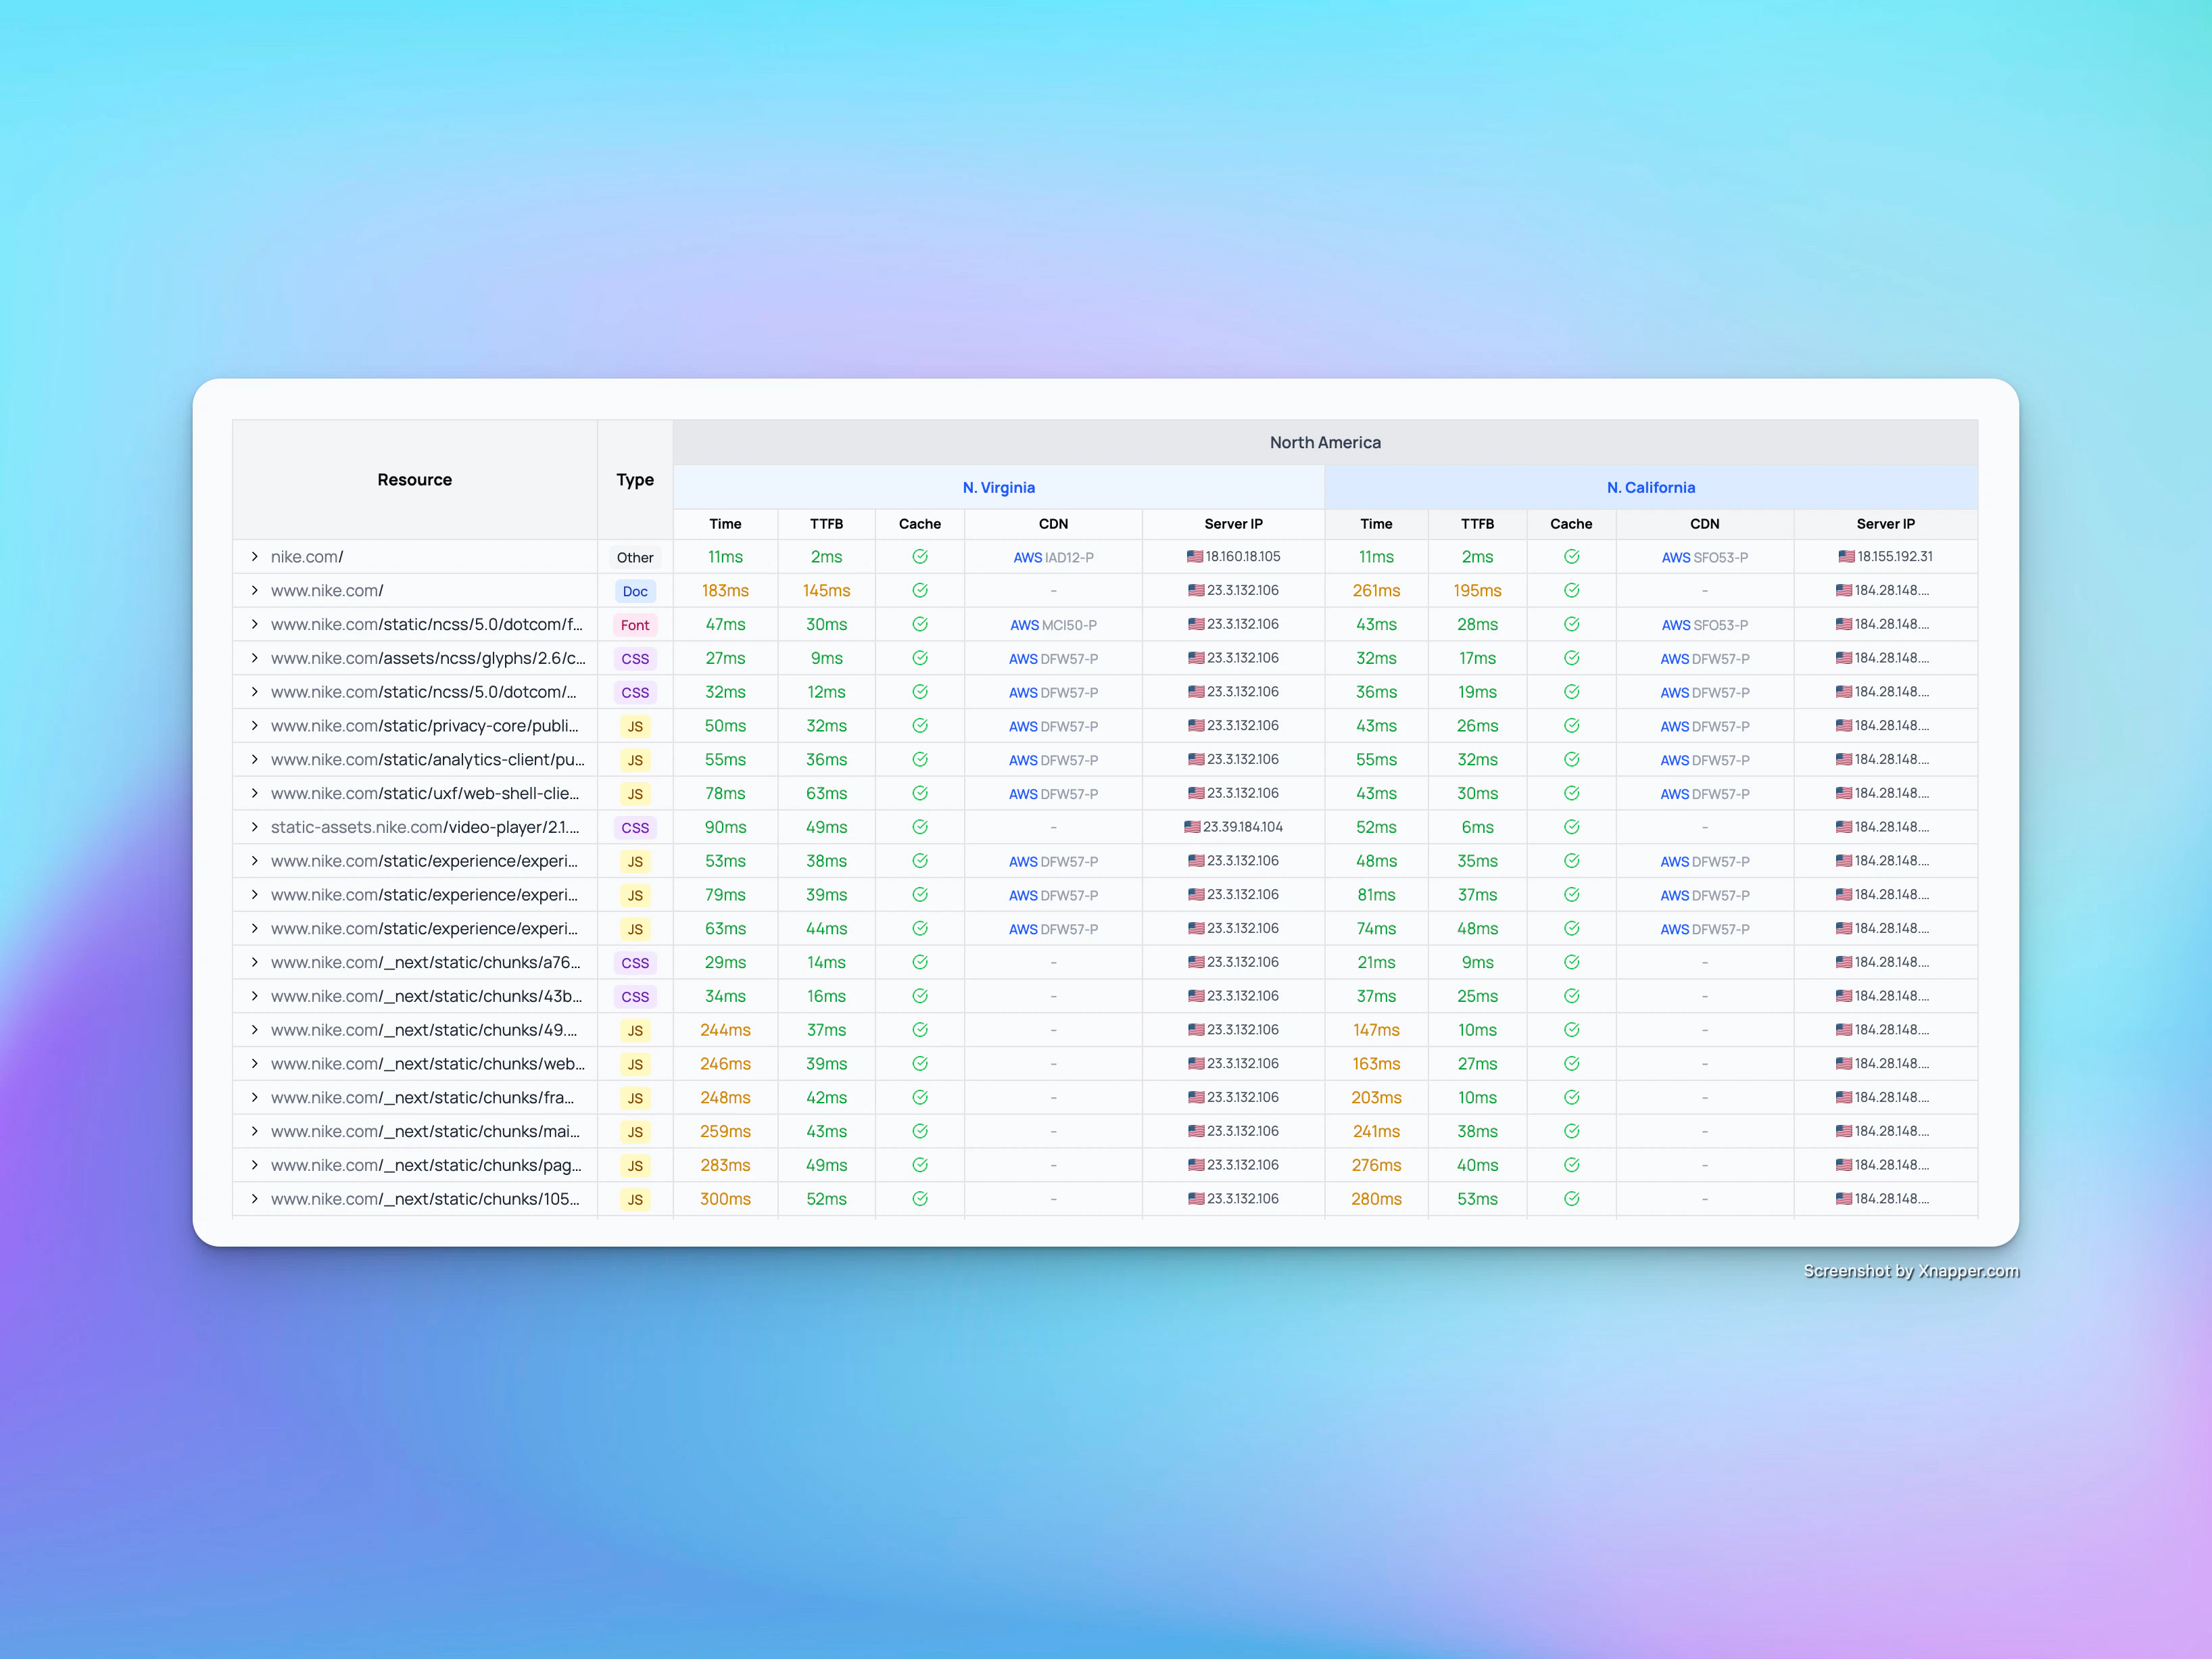Expand the www.nike.com/ document row
Screen dimensions: 2212x1659
[x=255, y=591]
